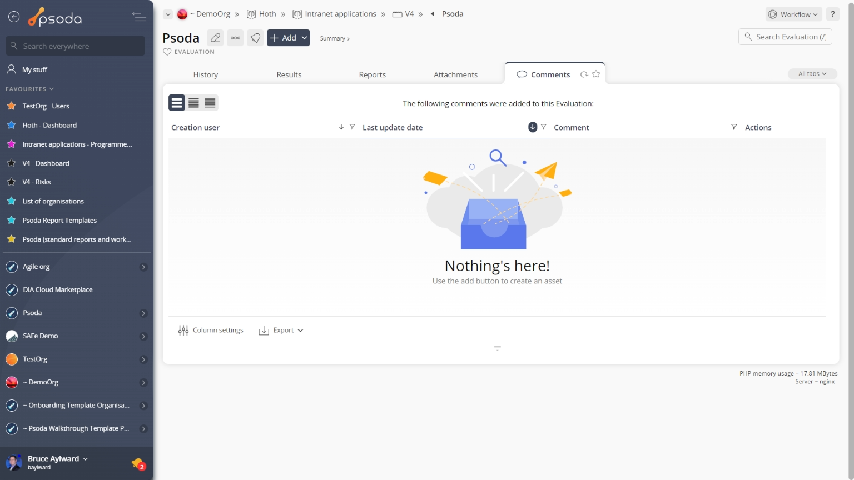854x480 pixels.
Task: Click the Search Evaluation field
Action: [785, 37]
